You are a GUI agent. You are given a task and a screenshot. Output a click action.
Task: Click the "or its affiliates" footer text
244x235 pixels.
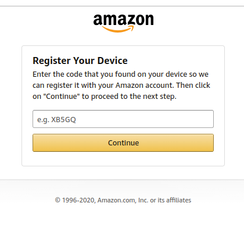pyautogui.click(x=171, y=200)
